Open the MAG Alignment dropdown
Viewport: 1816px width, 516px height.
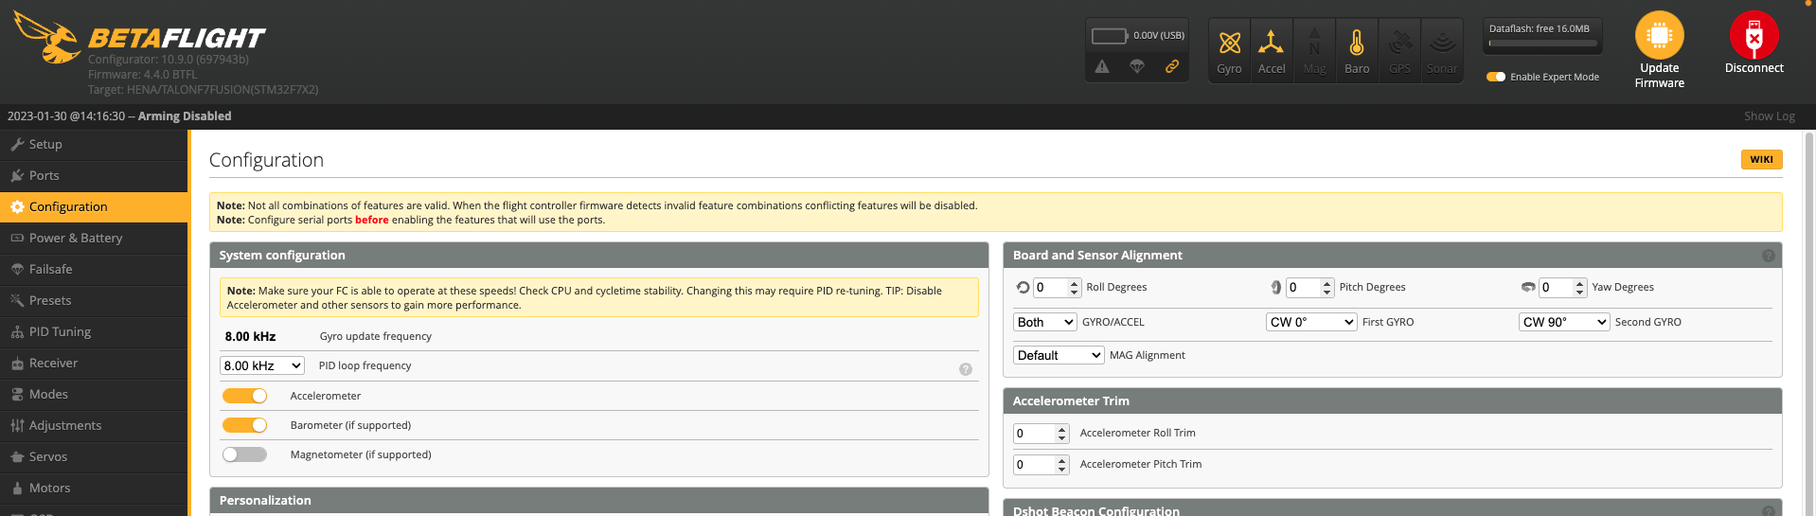[1059, 355]
